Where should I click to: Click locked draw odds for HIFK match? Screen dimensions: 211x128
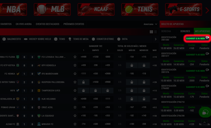click(x=95, y=90)
